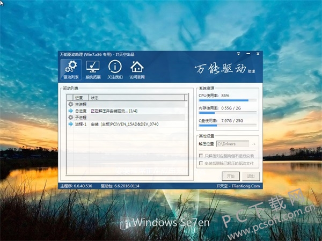
Task: Click the CPU使用率 progress bar
Action: 228,100
